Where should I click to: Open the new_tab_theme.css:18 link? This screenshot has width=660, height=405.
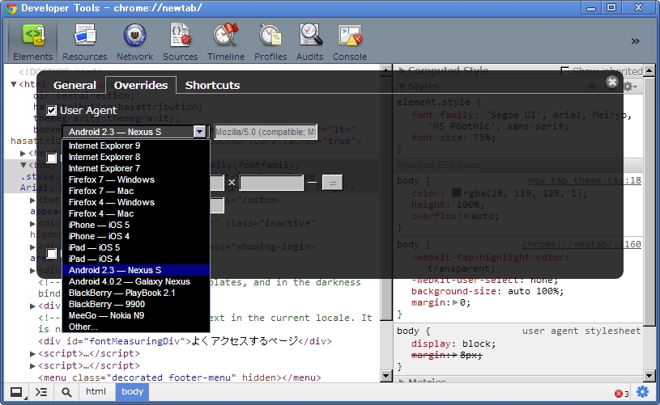(584, 181)
